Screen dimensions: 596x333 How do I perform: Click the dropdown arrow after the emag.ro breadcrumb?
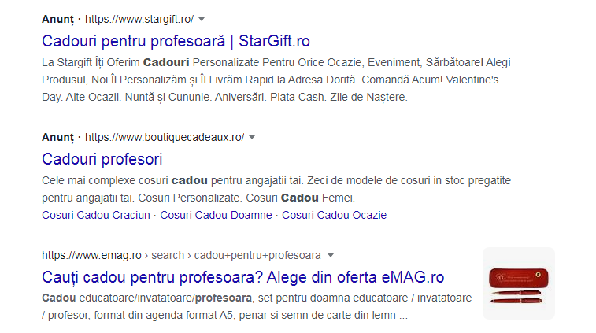[331, 256]
